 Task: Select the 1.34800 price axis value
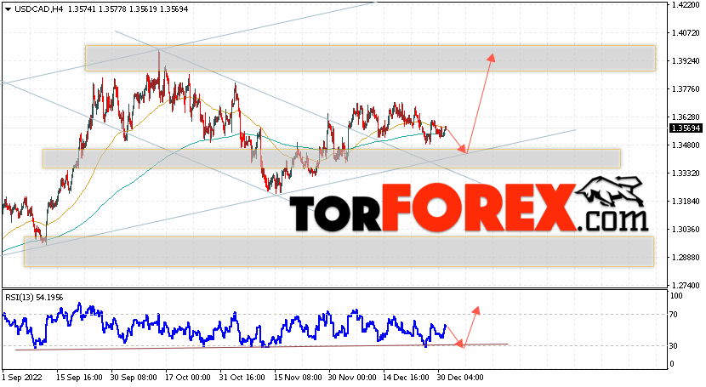click(686, 145)
